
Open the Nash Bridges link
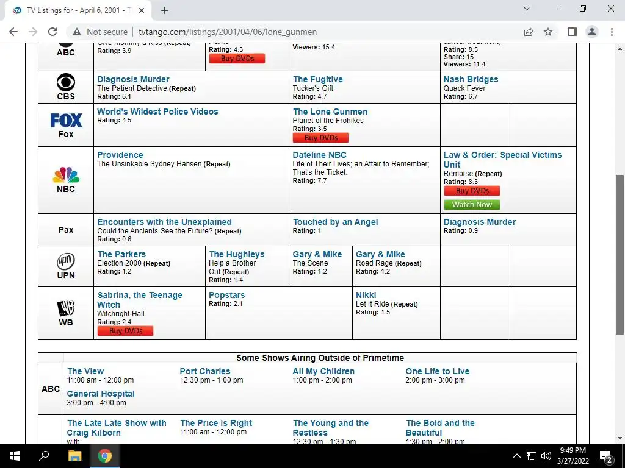click(x=471, y=79)
